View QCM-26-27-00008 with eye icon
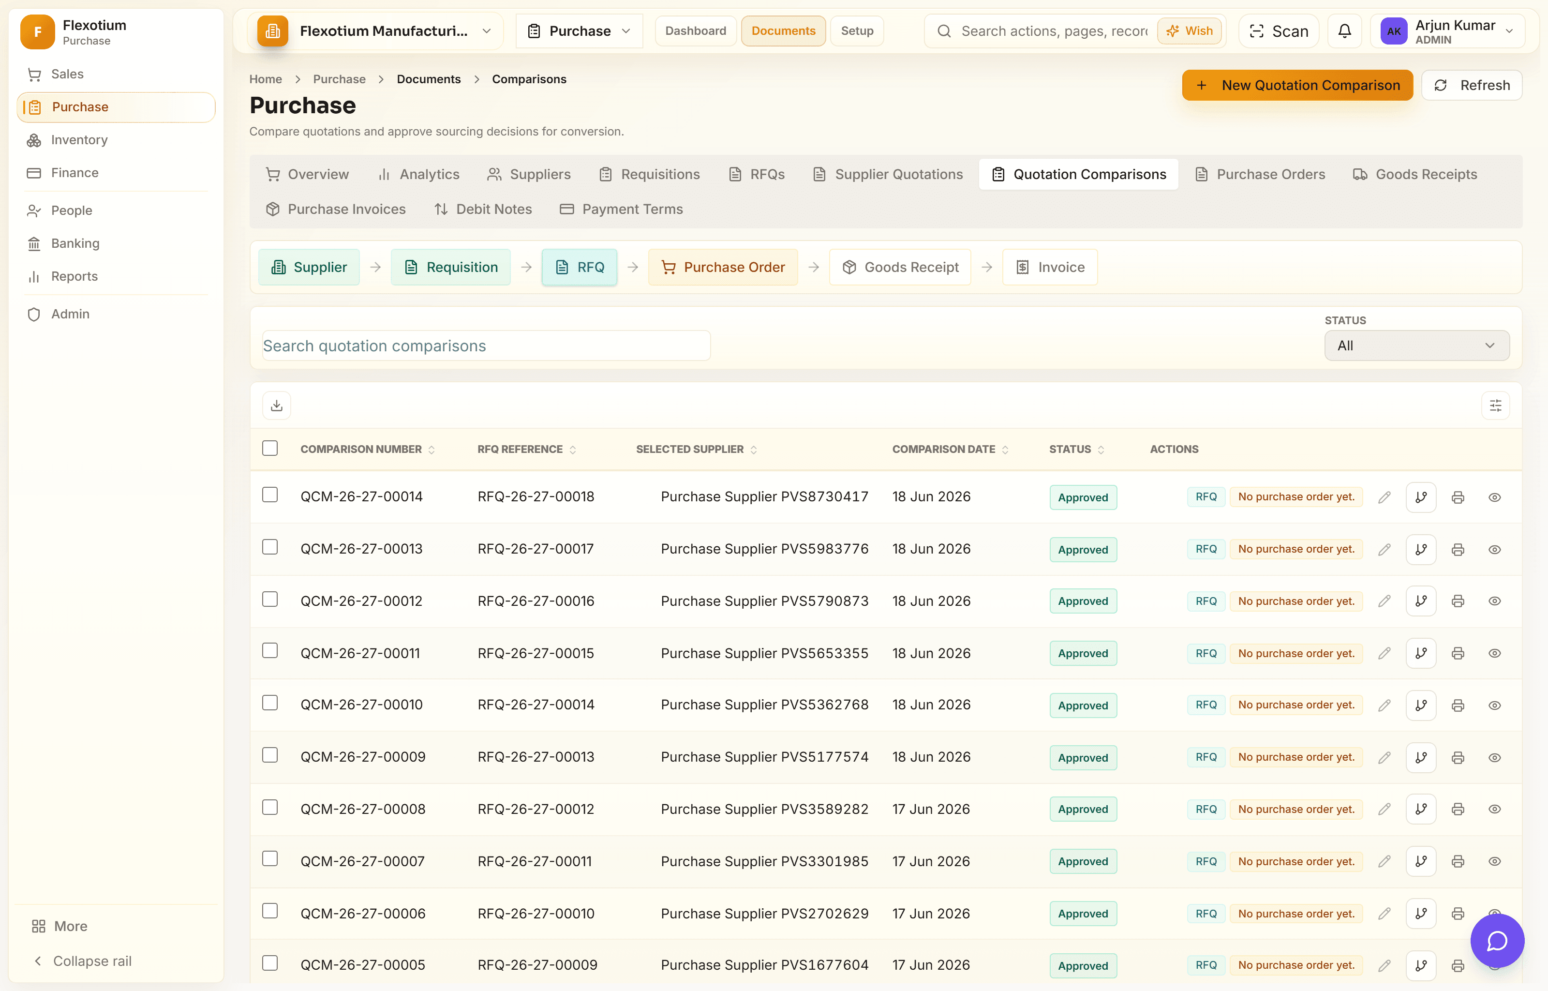Image resolution: width=1548 pixels, height=991 pixels. [x=1495, y=809]
